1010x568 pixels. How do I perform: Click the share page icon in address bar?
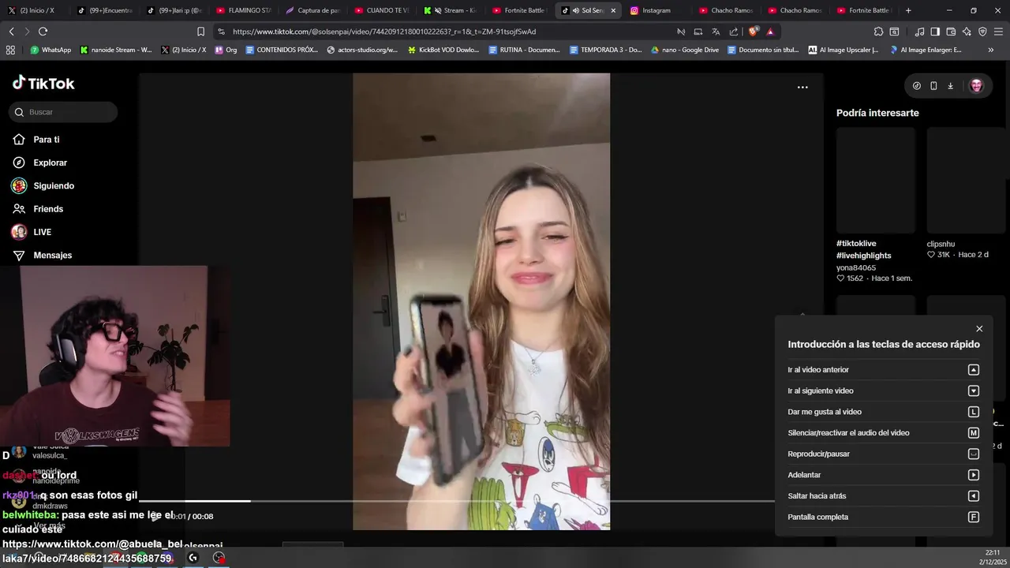734,32
